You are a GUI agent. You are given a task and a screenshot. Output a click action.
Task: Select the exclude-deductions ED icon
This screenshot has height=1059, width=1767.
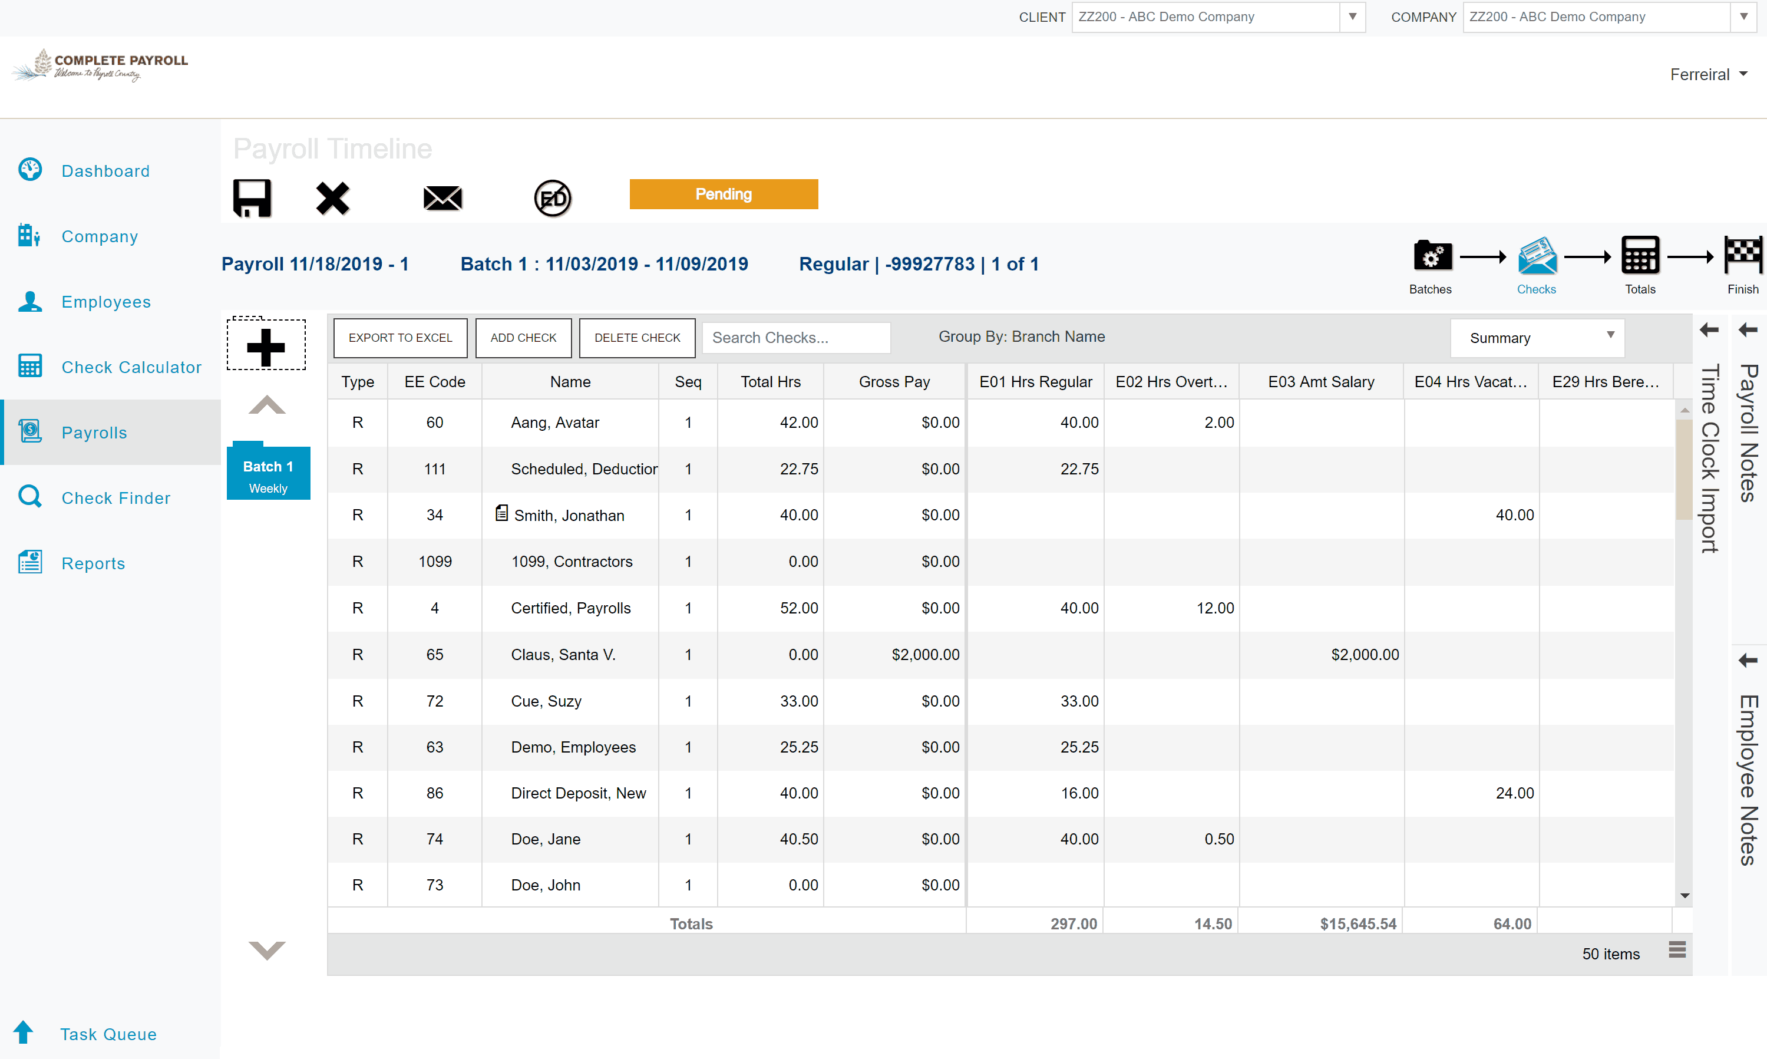pos(551,197)
